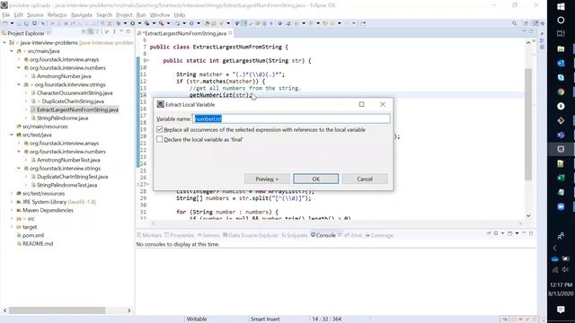
Task: Click 'Writable' in status bar
Action: 197,319
